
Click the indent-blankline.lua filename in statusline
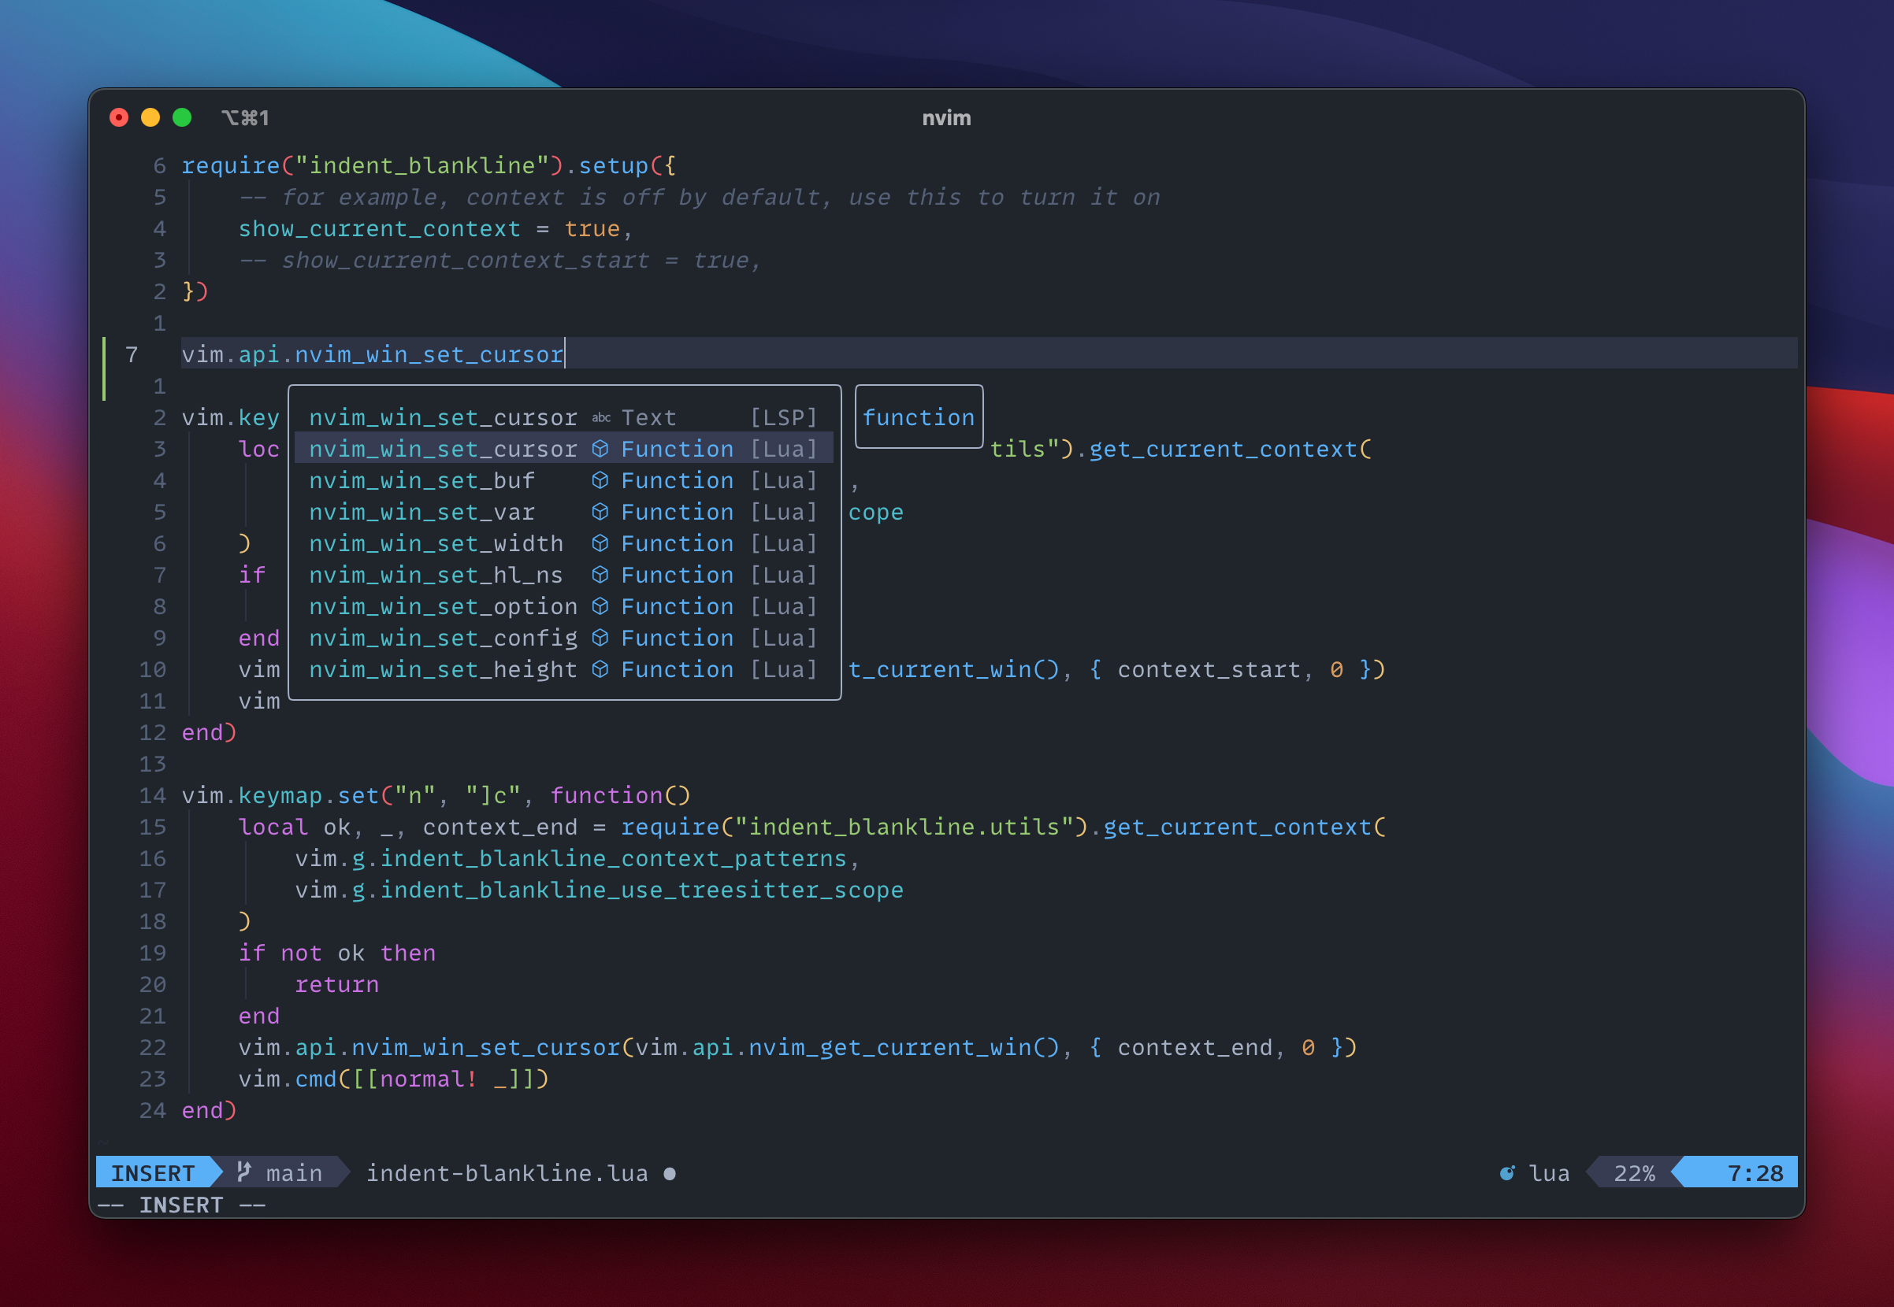507,1172
